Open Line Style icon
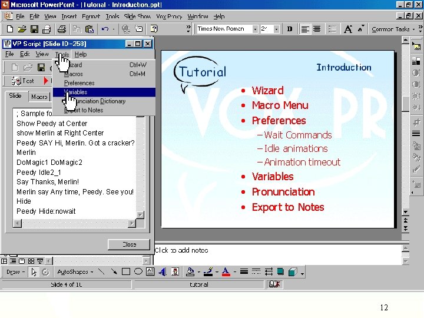 pos(244,271)
